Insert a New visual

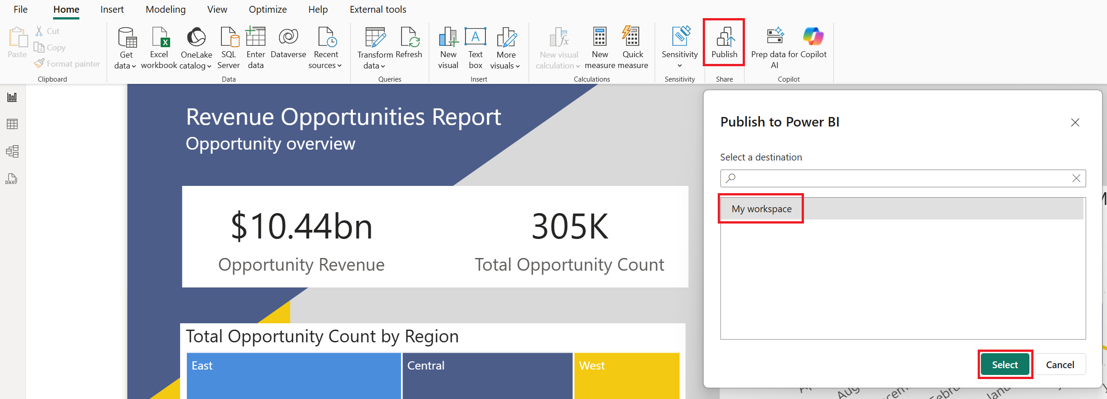pos(448,48)
